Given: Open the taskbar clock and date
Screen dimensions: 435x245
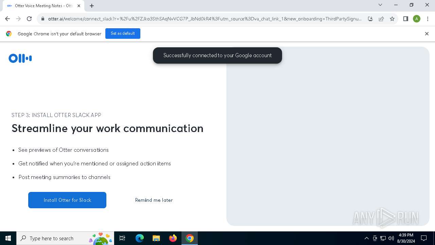Looking at the screenshot, I should 406,238.
